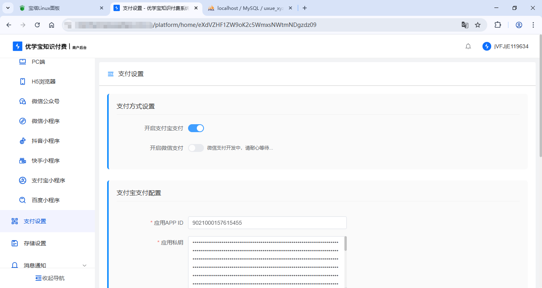Expand the message notification (消息通知) menu

[x=84, y=265]
